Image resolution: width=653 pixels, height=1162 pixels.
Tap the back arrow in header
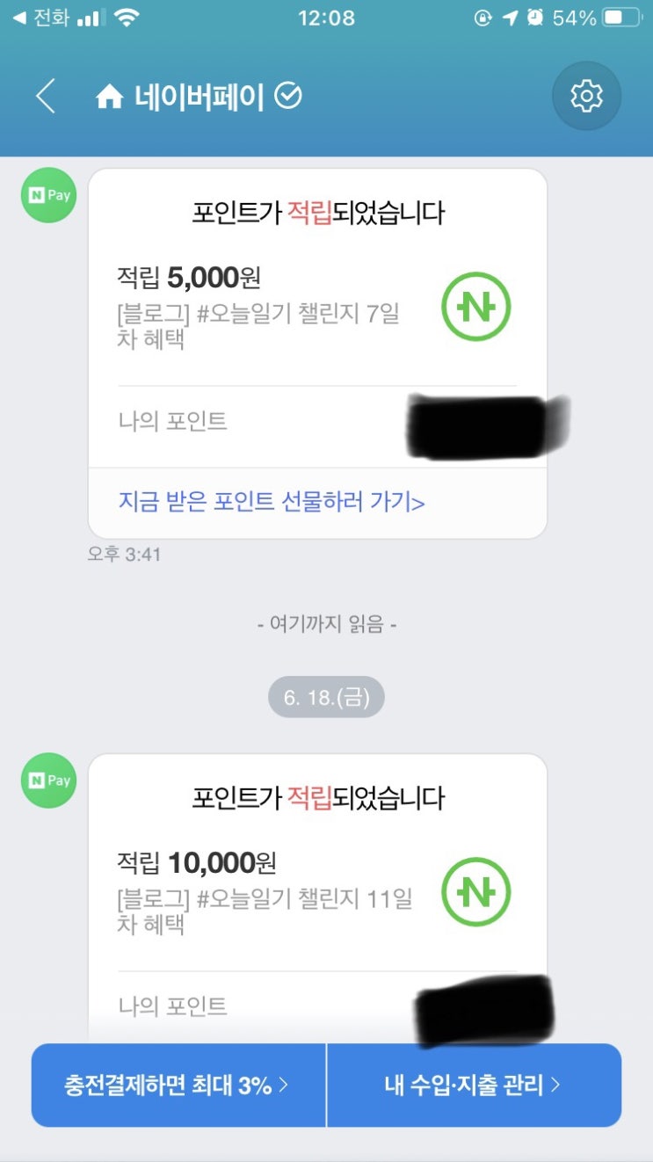46,96
